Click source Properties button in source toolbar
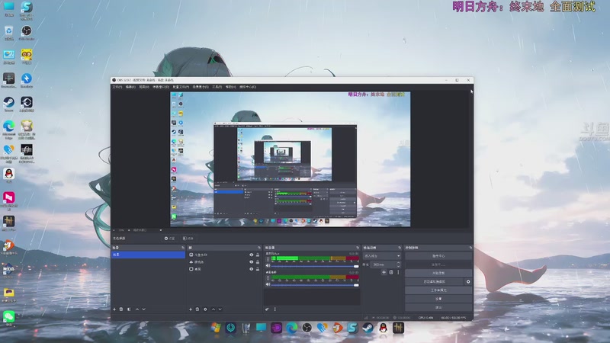610x343 pixels. [x=169, y=239]
